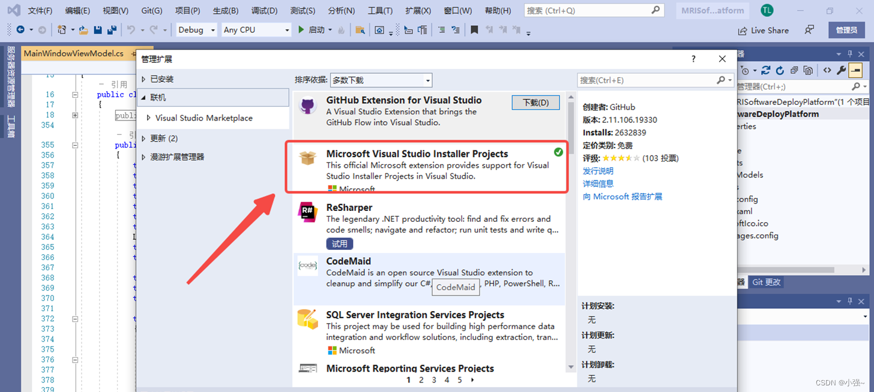Open the Debug configuration dropdown

pyautogui.click(x=197, y=30)
